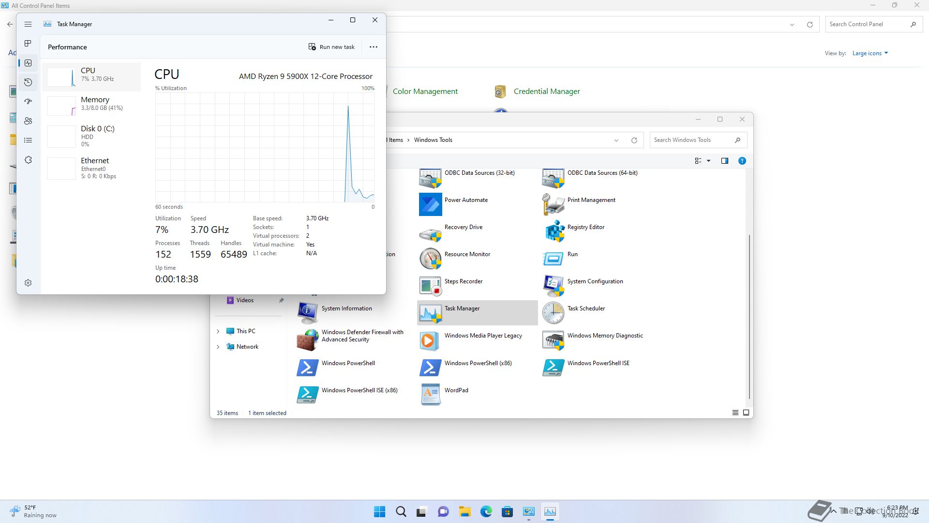Select Print Management icon
Image resolution: width=929 pixels, height=523 pixels.
coord(553,204)
